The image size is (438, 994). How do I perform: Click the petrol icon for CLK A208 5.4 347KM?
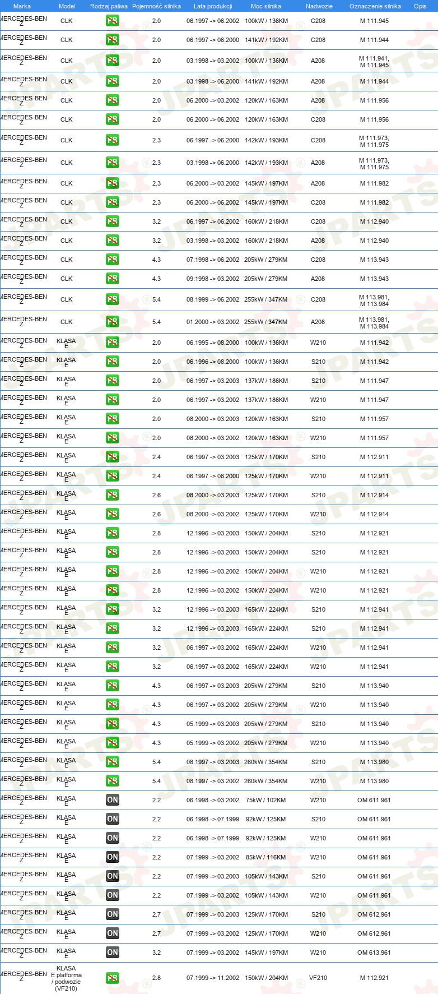tap(113, 322)
